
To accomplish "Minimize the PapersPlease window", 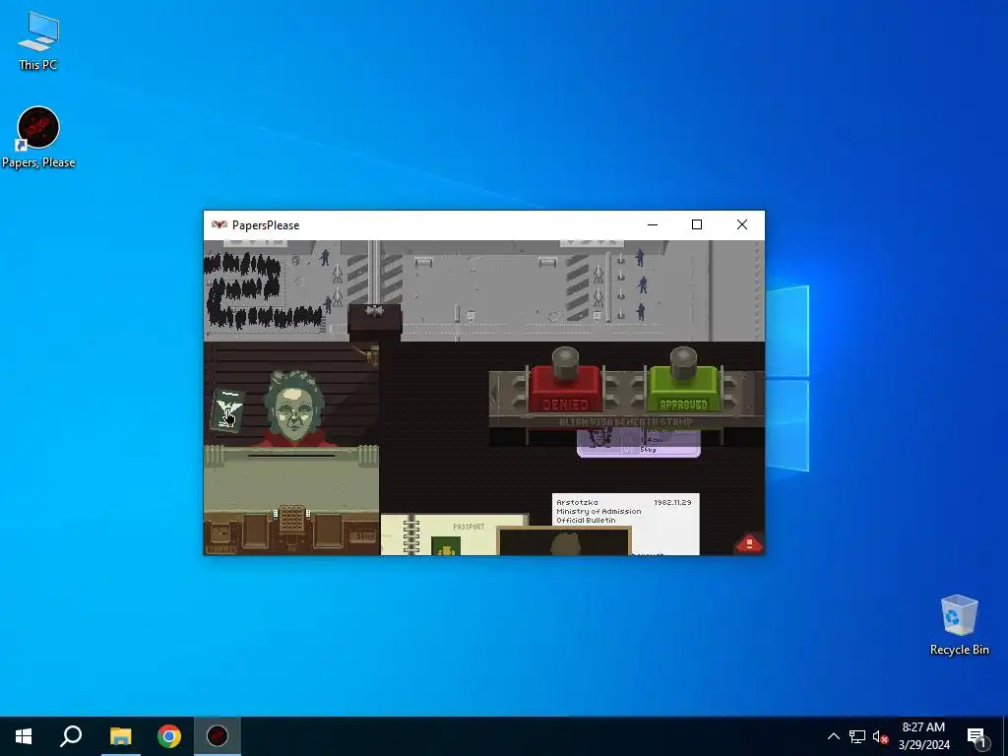I will 653,225.
